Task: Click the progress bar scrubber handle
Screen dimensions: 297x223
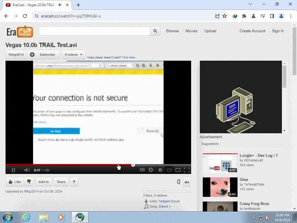Action: point(133,165)
